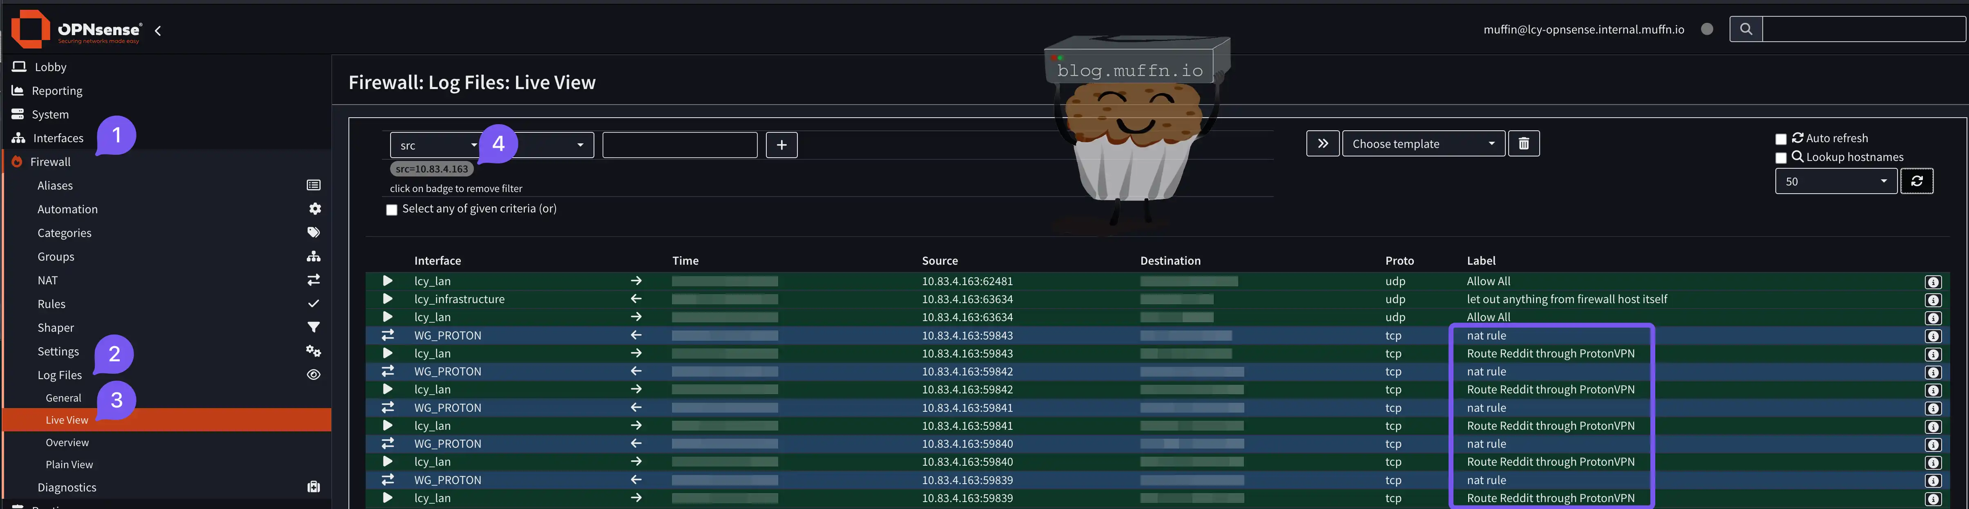Click the top search magnifier icon
Image resolution: width=1969 pixels, height=509 pixels.
pos(1746,29)
